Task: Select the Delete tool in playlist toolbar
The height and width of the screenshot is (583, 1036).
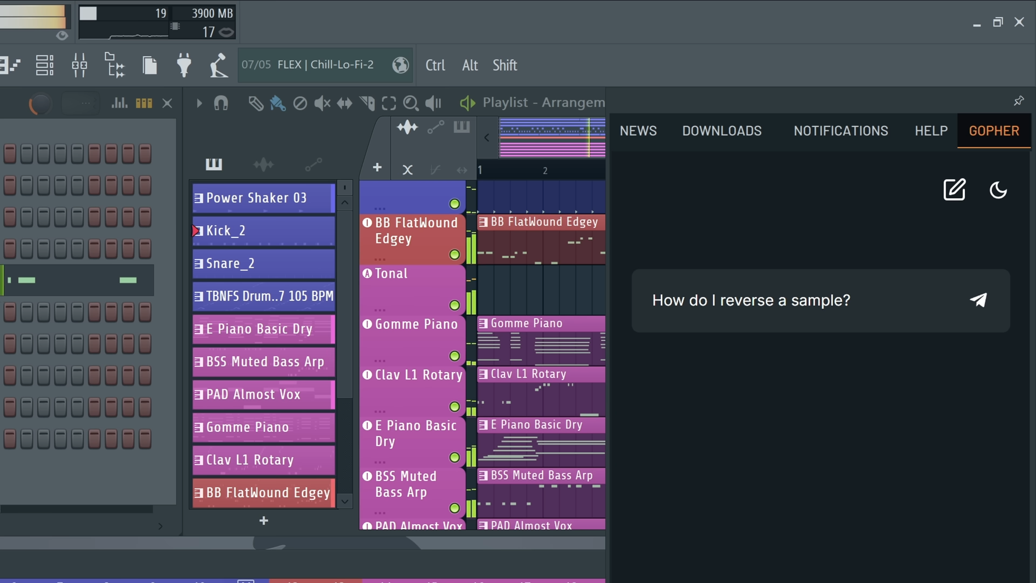Action: (300, 103)
